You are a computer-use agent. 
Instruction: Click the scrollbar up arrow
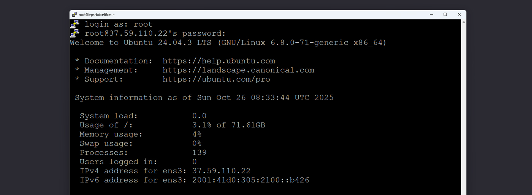click(464, 22)
